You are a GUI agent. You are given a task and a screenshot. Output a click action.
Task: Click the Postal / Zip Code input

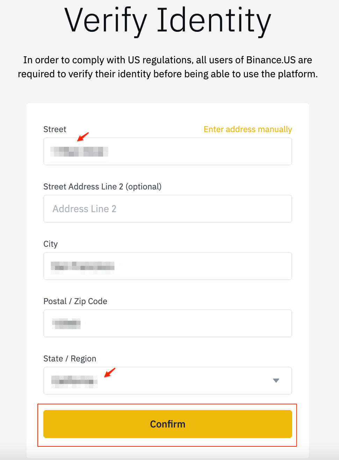pos(168,323)
